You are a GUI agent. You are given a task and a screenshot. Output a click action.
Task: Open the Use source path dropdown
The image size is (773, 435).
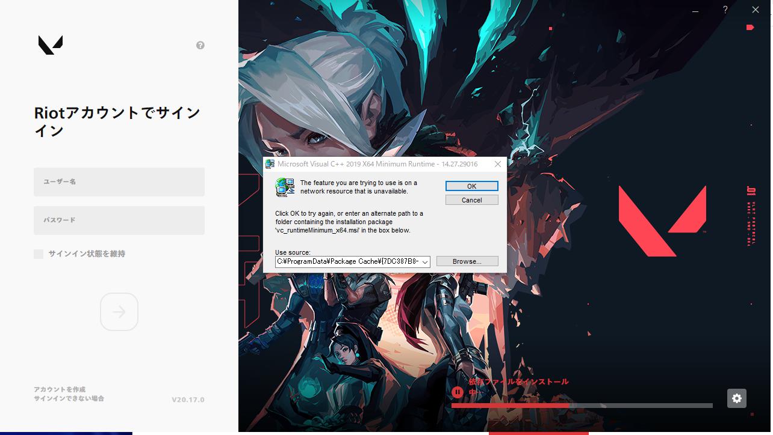[x=426, y=261]
